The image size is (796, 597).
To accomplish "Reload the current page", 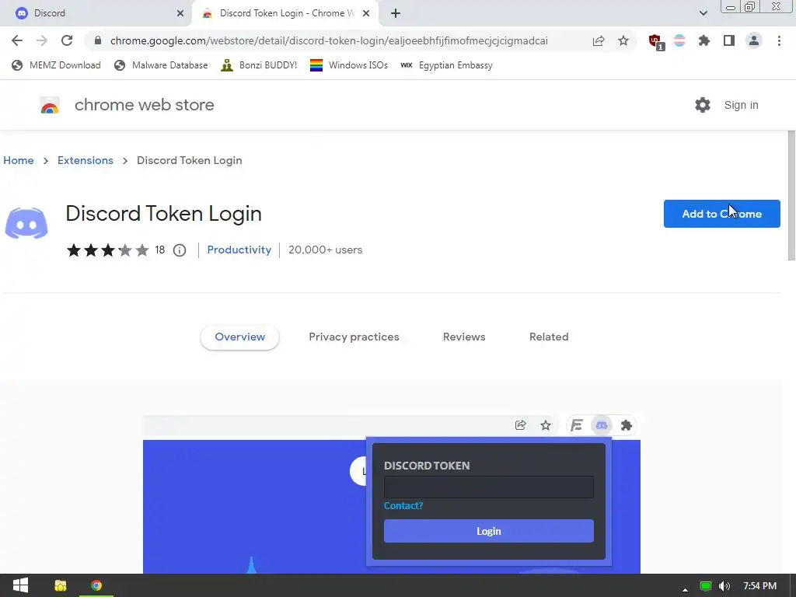I will coord(67,40).
